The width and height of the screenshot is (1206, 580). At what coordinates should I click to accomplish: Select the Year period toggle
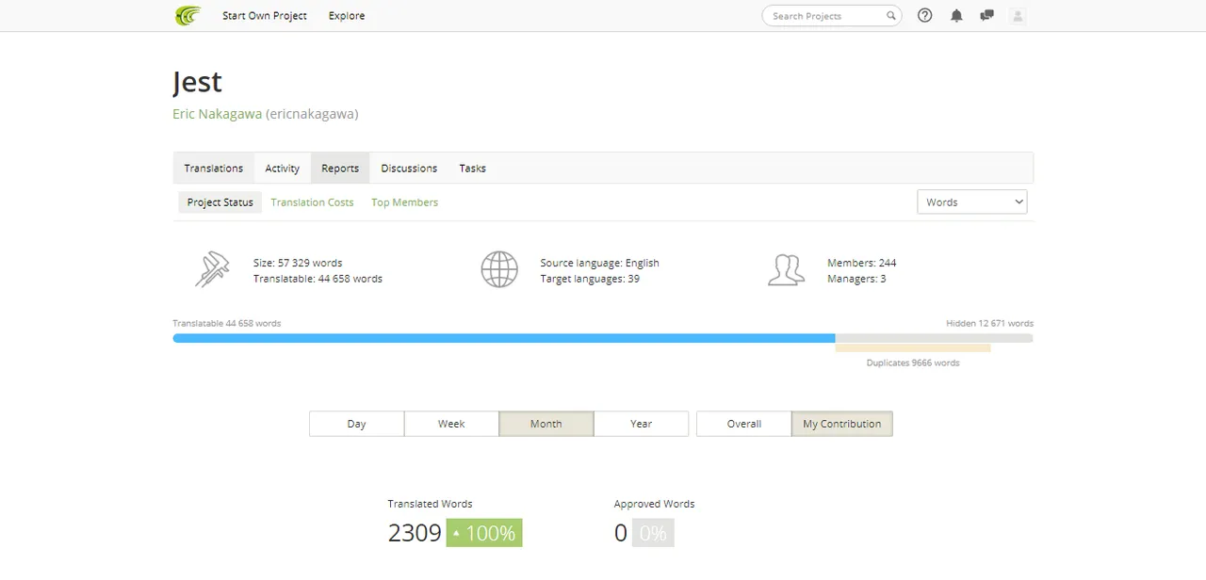coord(642,424)
